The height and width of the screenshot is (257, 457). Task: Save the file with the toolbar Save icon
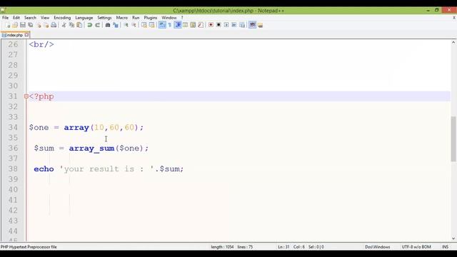point(23,25)
